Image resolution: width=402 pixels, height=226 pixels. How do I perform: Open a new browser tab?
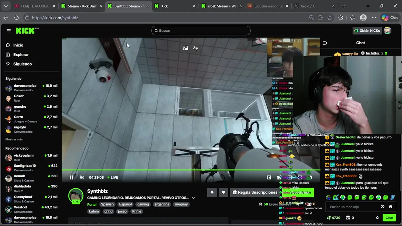click(x=344, y=6)
